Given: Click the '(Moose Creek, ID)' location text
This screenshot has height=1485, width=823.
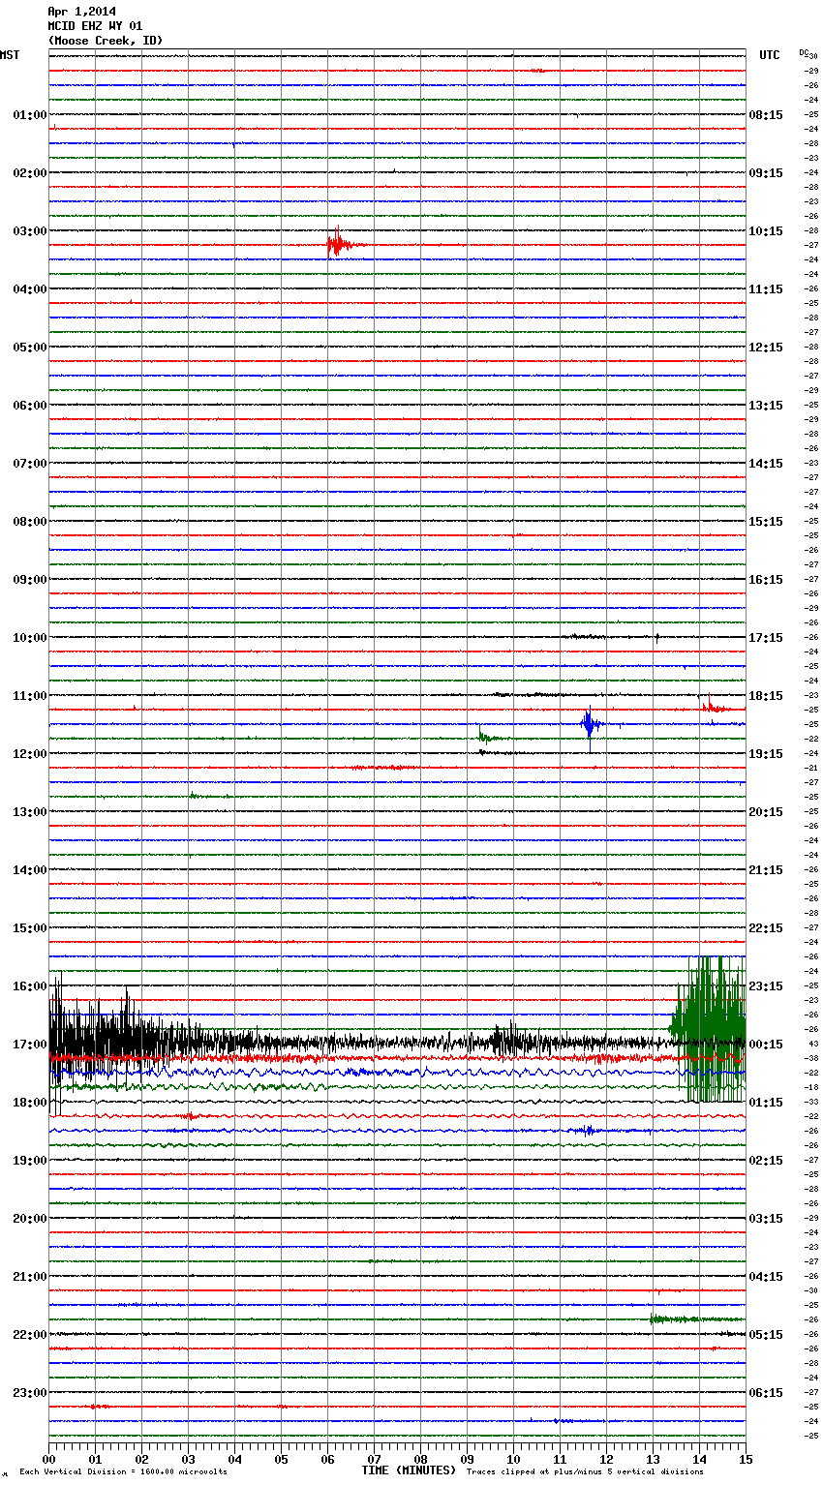Looking at the screenshot, I should (105, 41).
